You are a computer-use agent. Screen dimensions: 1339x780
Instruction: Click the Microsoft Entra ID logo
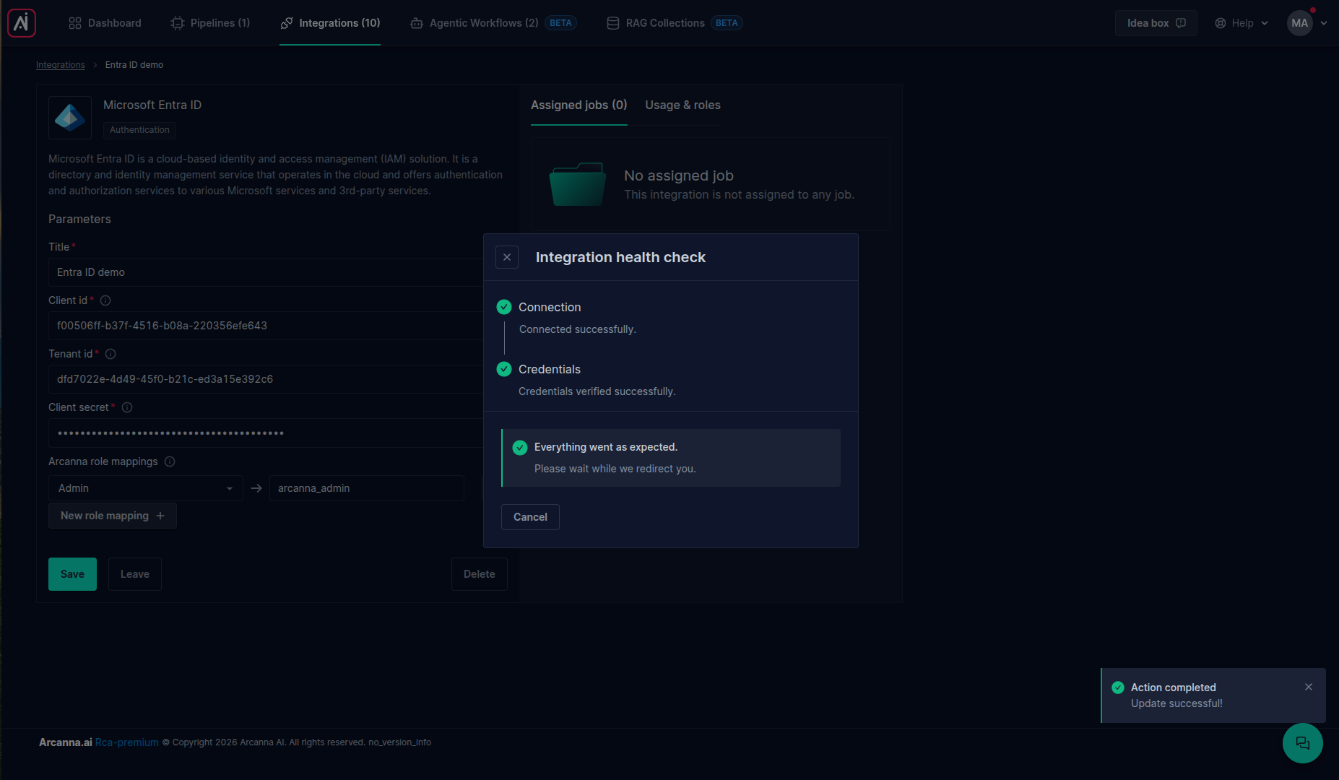[70, 118]
